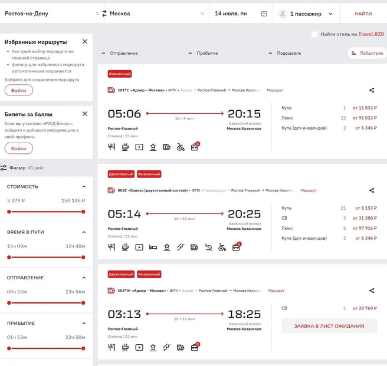Click the wheelchair accessibility icon for train 101*С
387x366 pixels.
click(x=181, y=147)
